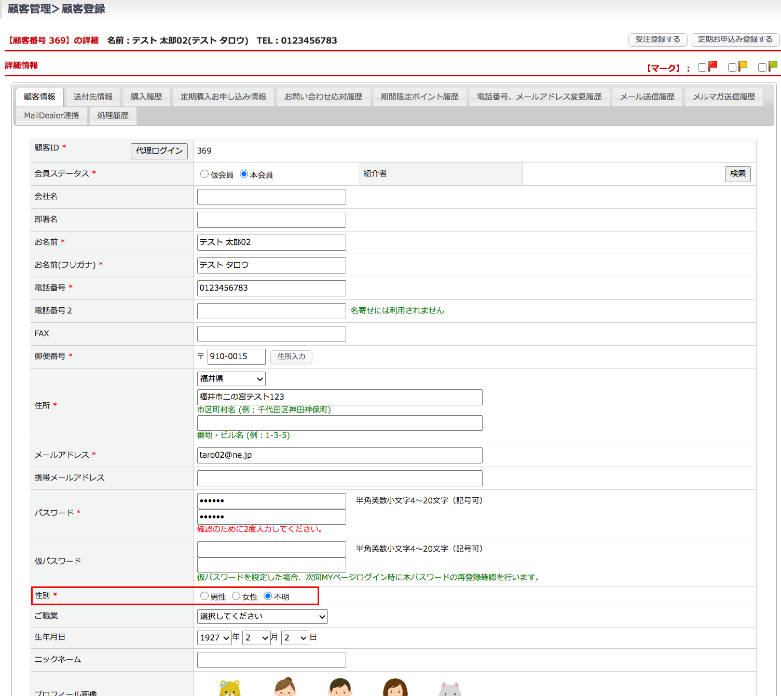Choose the gray cat profile image
This screenshot has width=781, height=696.
coord(450,688)
